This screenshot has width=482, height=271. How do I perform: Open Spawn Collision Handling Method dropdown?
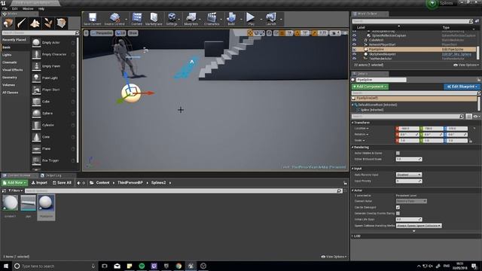click(419, 226)
